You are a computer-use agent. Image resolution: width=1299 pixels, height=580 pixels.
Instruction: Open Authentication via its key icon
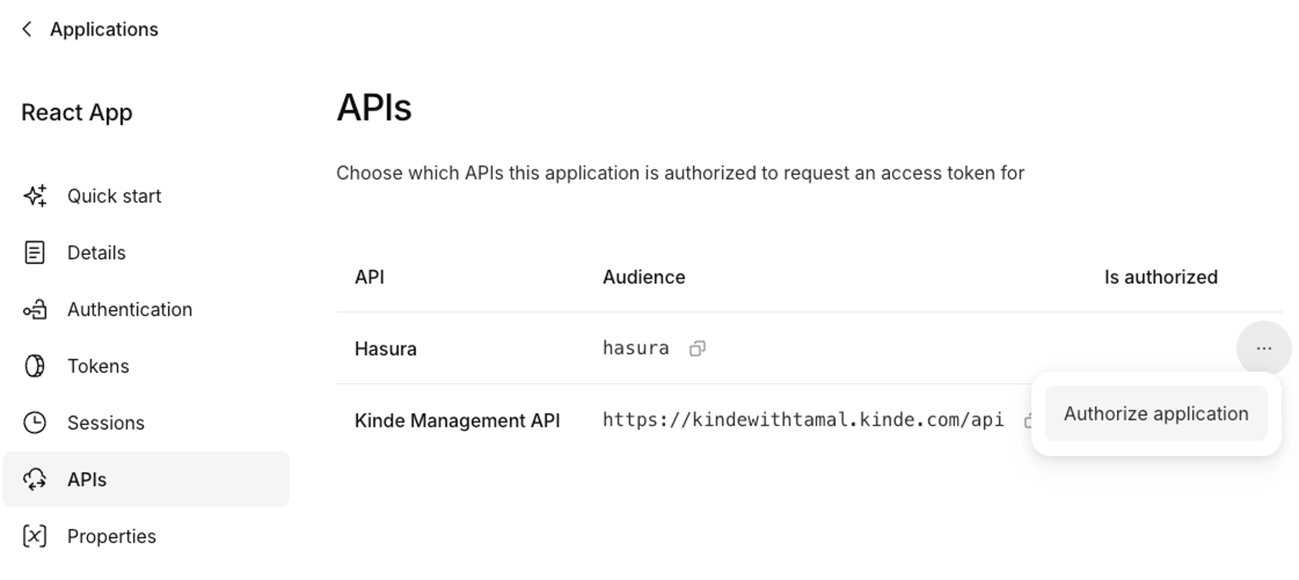click(34, 309)
